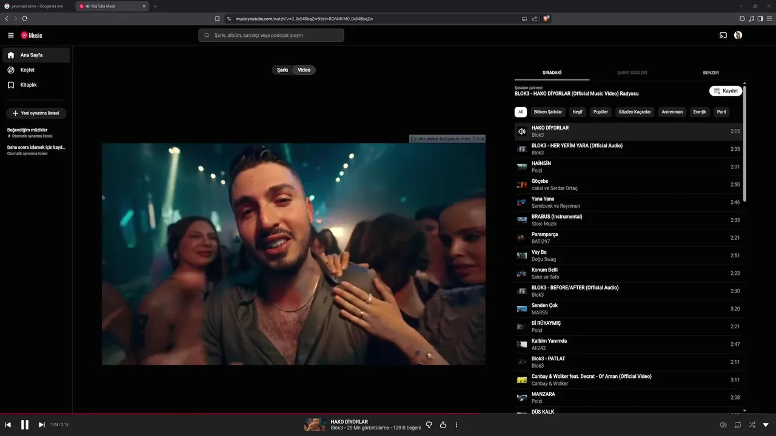
Task: Select Canbay & Wolker Of Aman item
Action: pos(629,380)
